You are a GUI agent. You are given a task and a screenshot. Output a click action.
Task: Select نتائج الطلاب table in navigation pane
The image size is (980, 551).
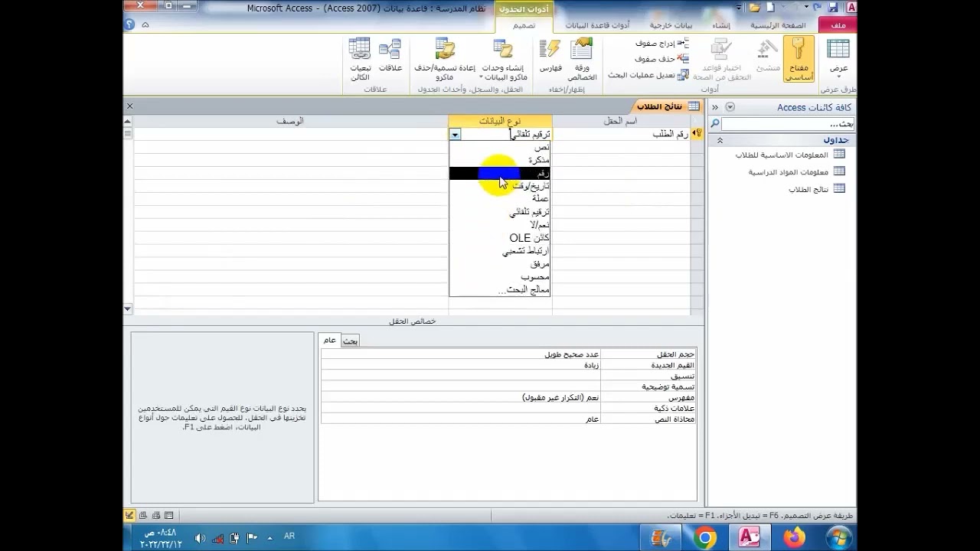tap(817, 189)
